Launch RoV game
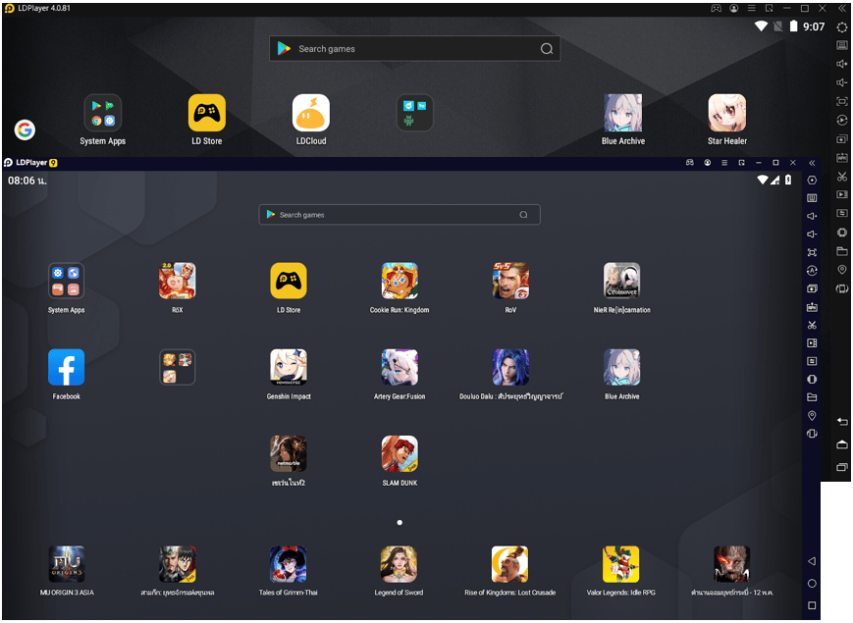Screen dimensions: 853x623 (x=510, y=281)
